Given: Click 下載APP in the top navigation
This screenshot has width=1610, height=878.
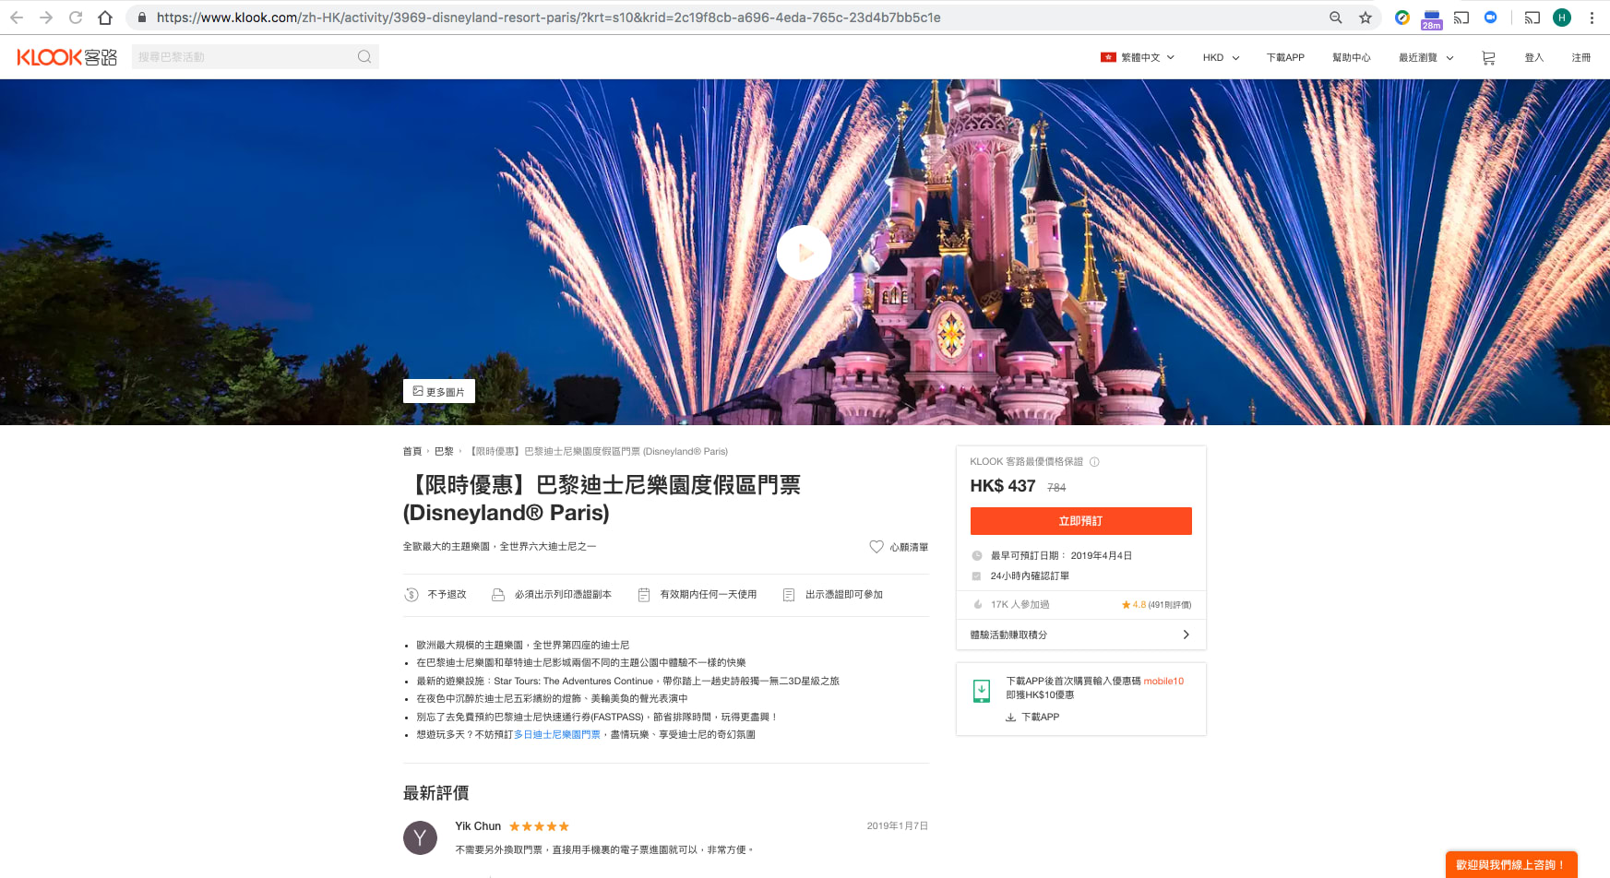Looking at the screenshot, I should coord(1285,57).
